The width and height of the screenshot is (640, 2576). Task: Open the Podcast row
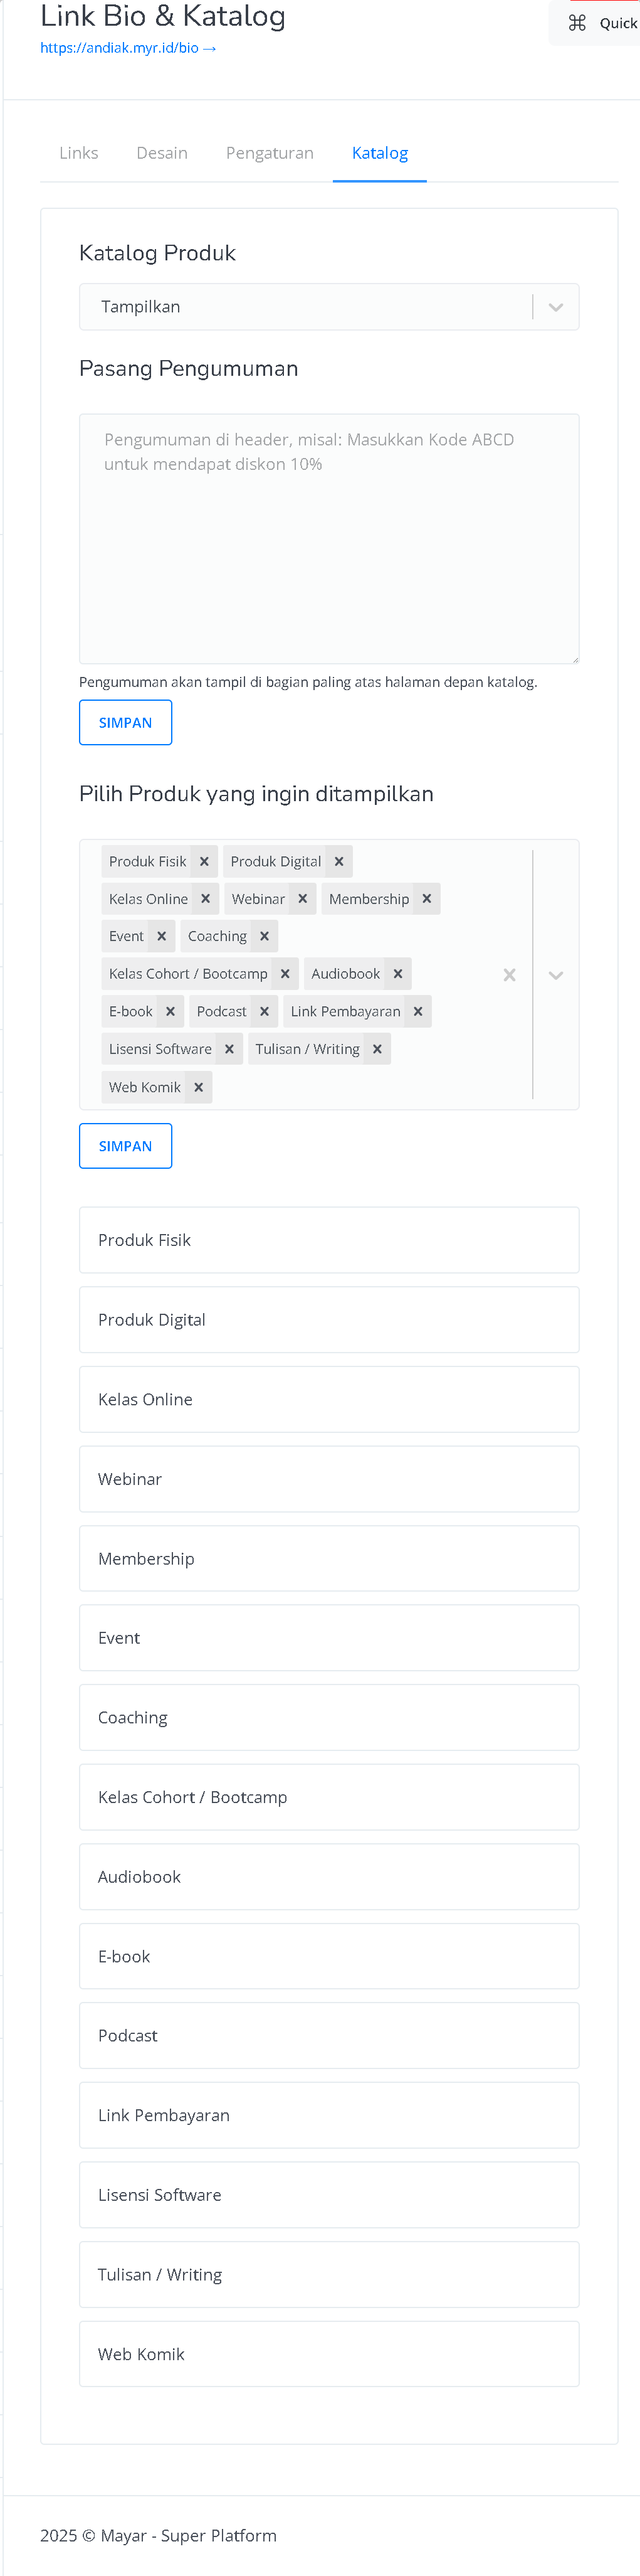(x=328, y=2036)
